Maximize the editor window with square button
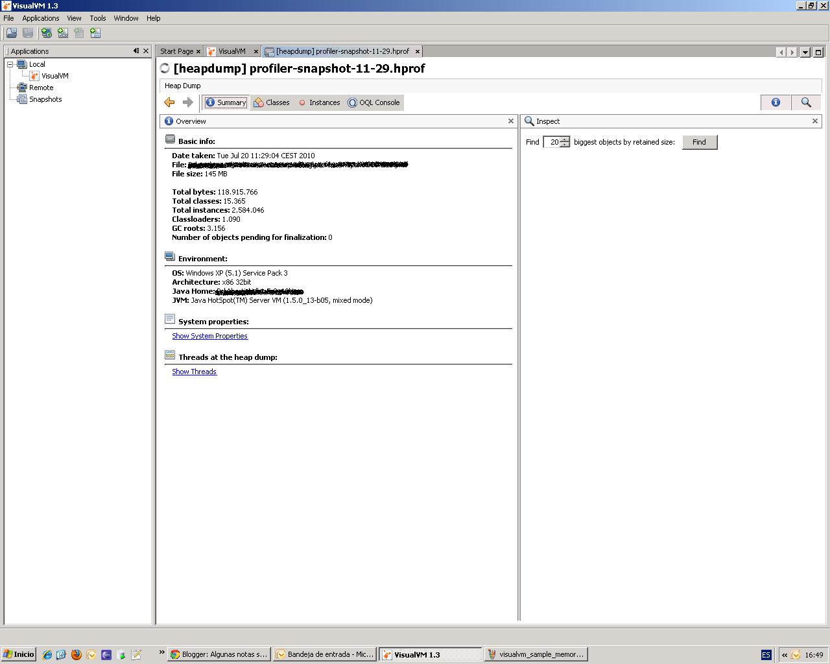 tap(818, 53)
